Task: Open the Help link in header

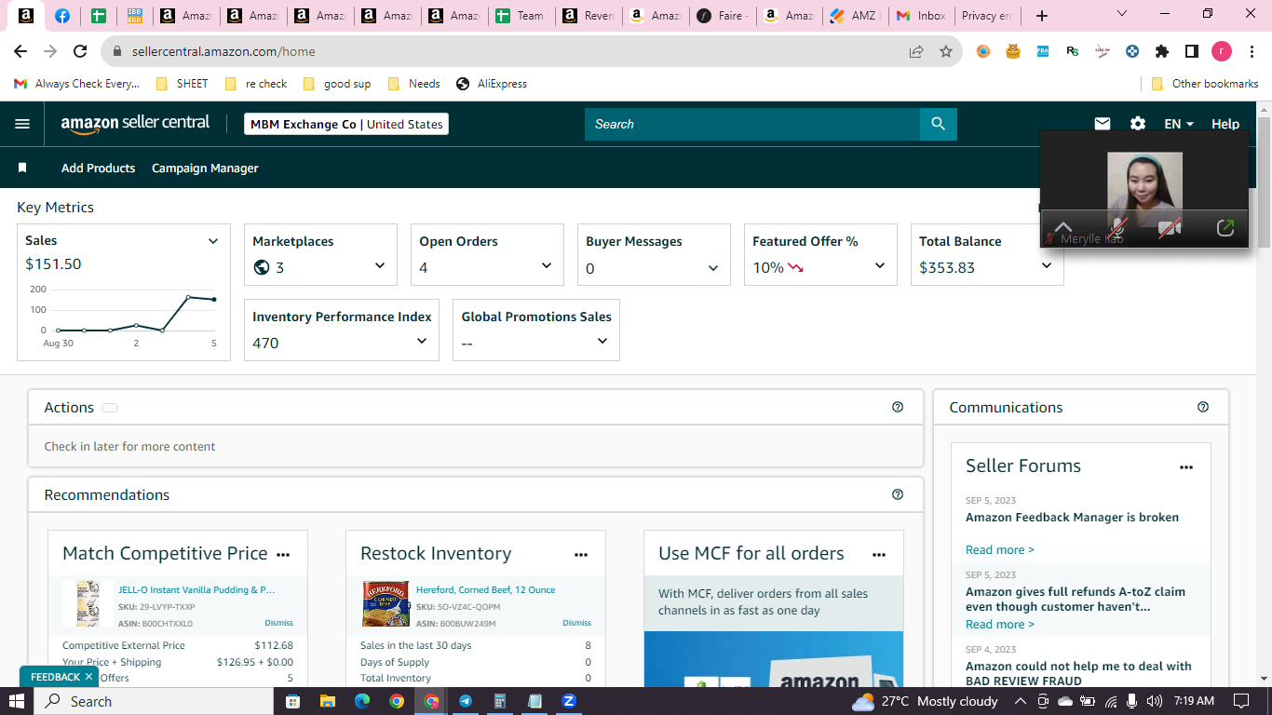Action: [1225, 124]
